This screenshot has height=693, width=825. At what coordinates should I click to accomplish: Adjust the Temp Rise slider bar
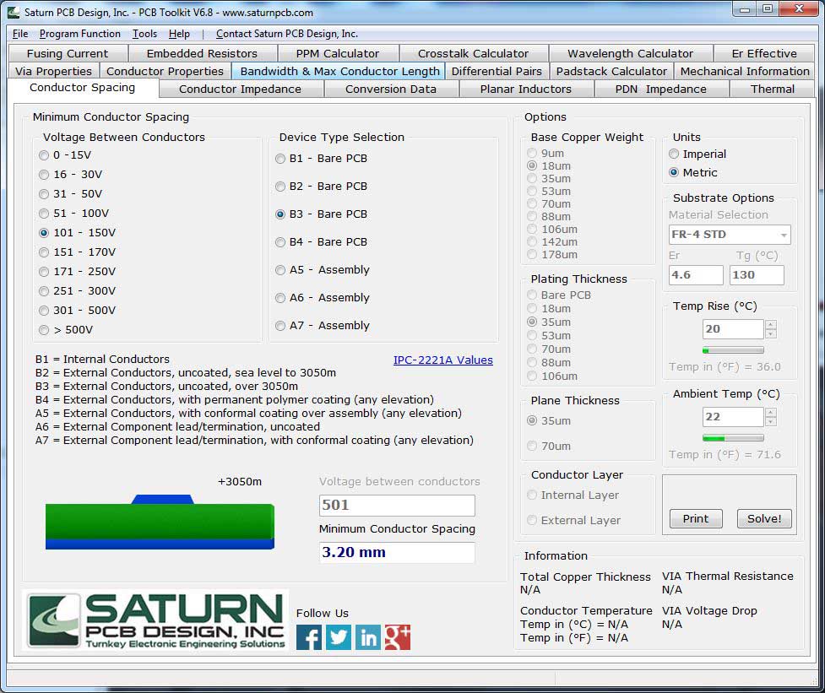pyautogui.click(x=733, y=350)
